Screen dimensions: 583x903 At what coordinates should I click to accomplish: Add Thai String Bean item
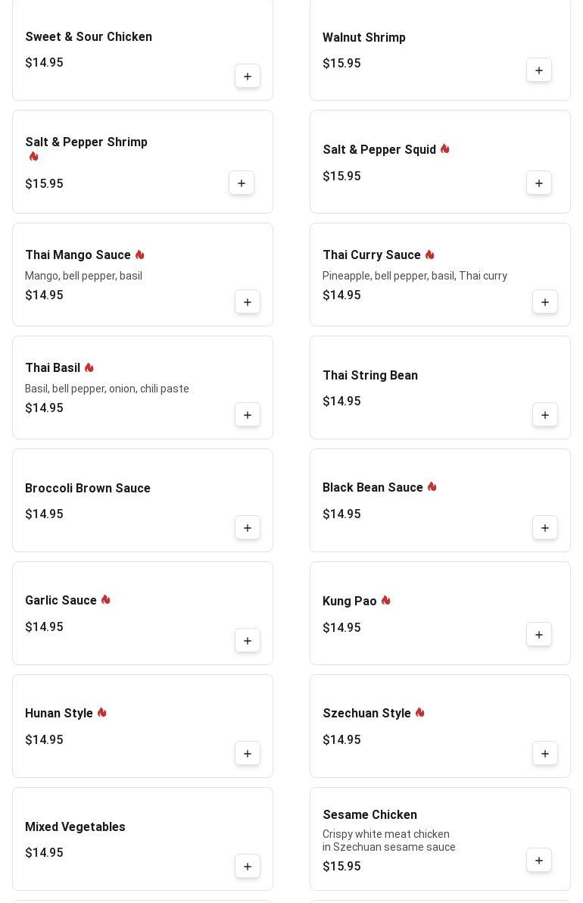tap(545, 415)
